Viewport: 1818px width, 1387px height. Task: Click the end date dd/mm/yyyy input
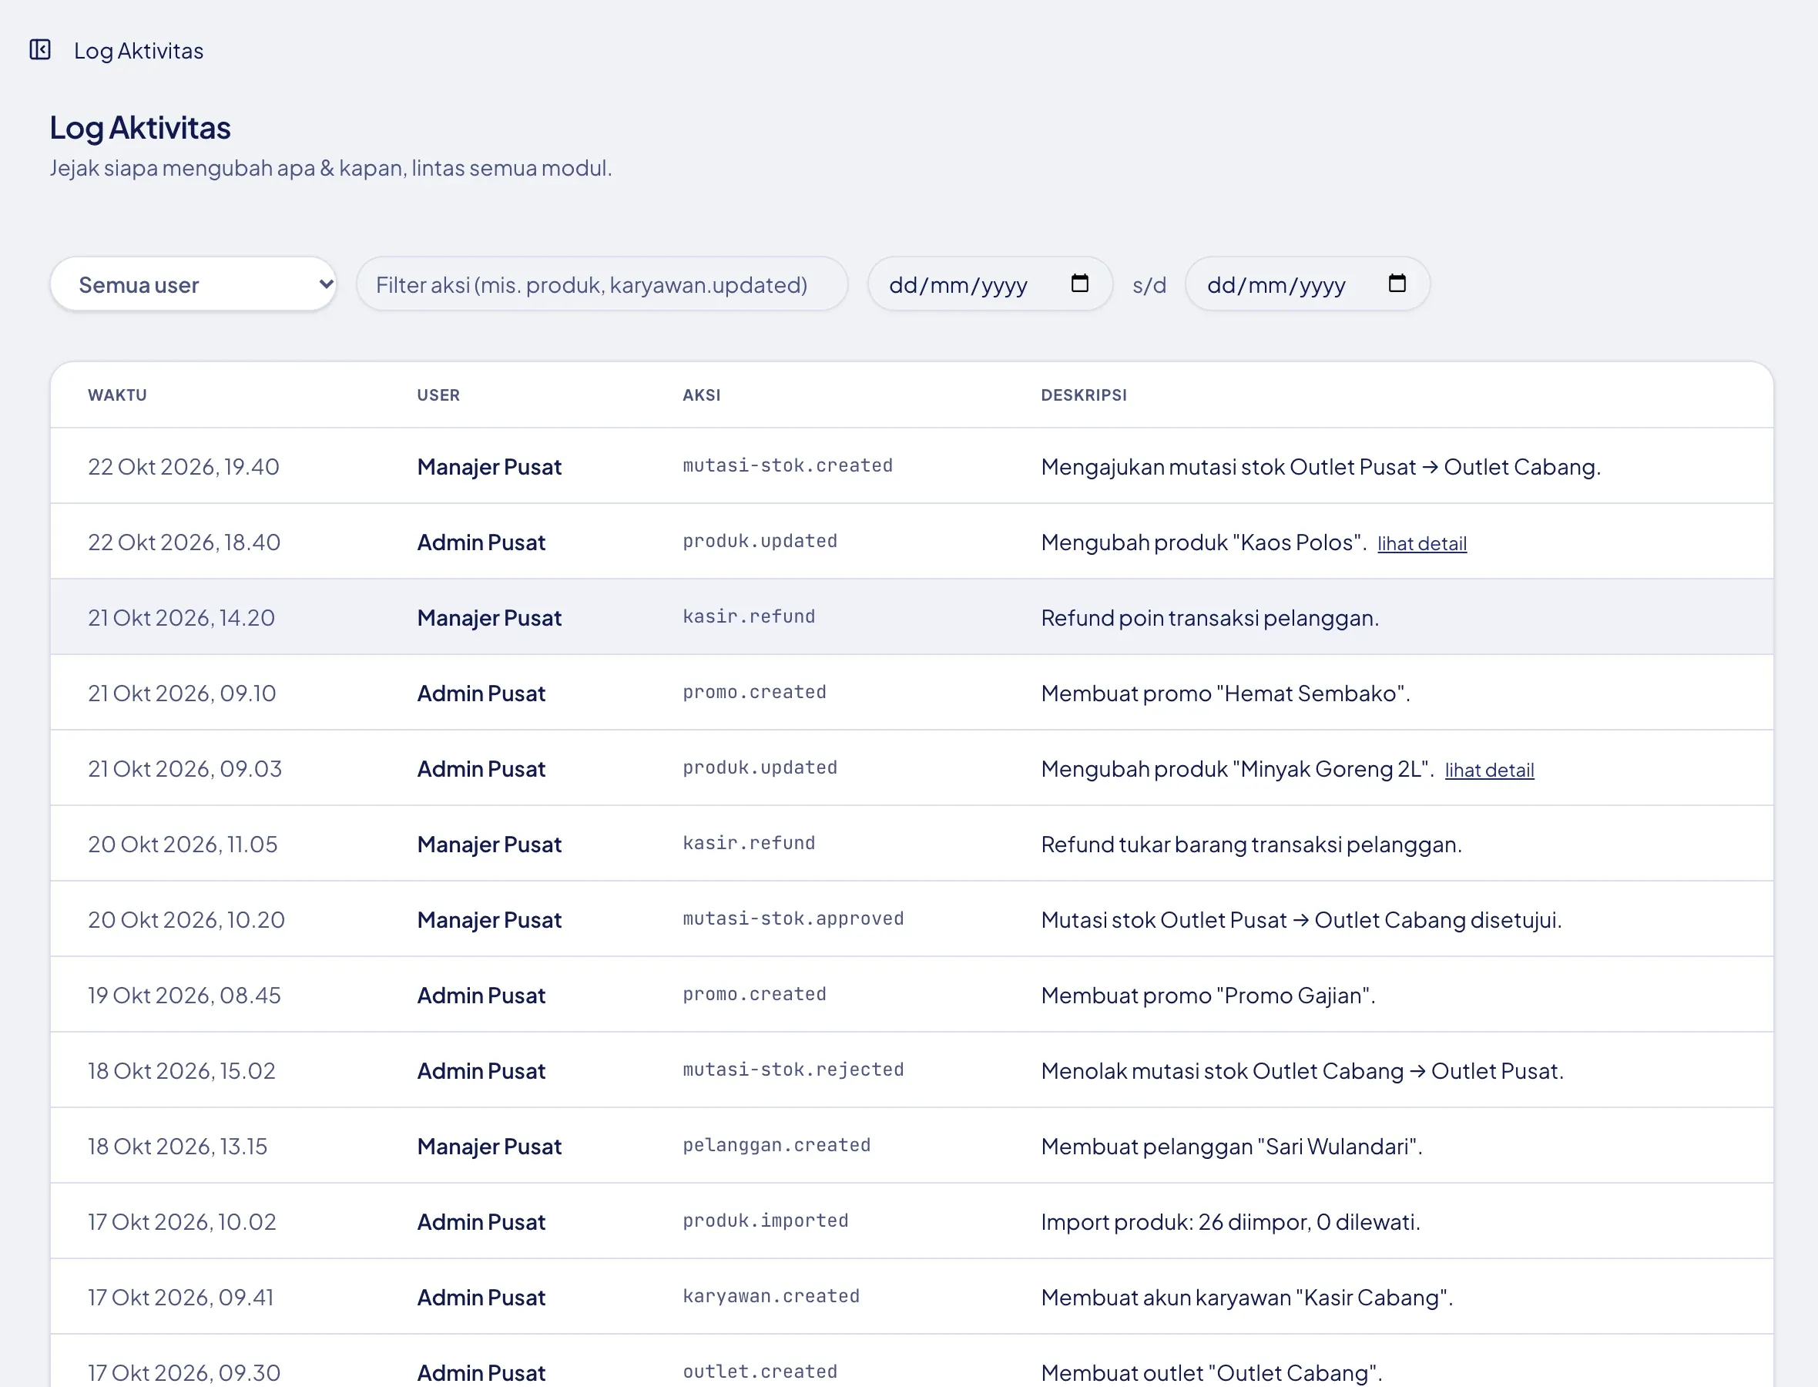coord(1307,284)
